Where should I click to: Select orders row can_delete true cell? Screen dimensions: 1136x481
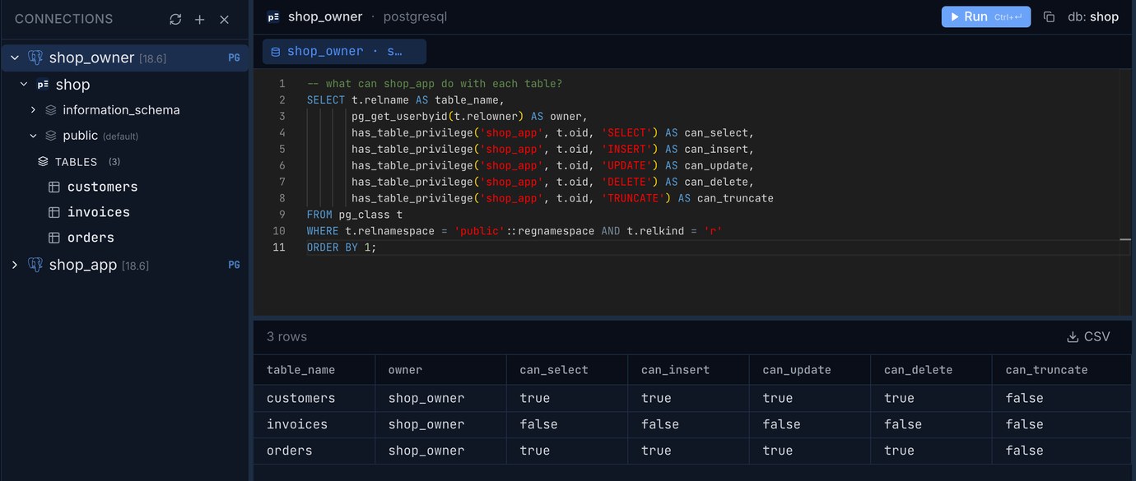(x=931, y=451)
